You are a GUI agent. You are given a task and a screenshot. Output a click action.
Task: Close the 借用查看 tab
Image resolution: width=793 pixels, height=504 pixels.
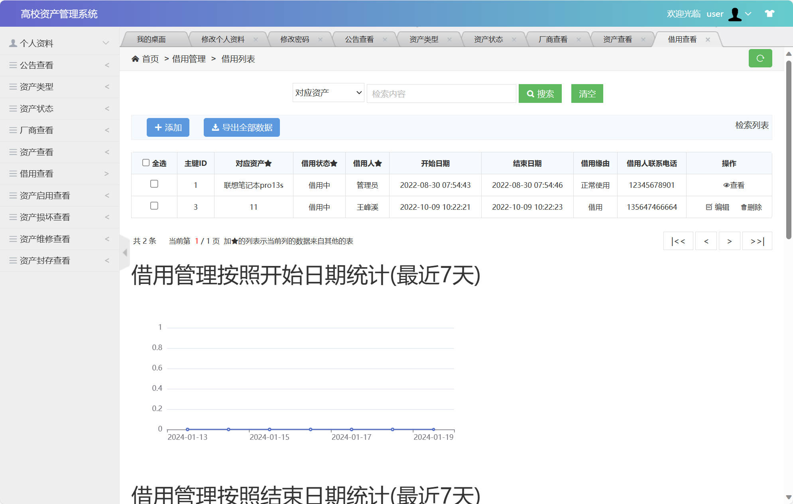pyautogui.click(x=708, y=39)
